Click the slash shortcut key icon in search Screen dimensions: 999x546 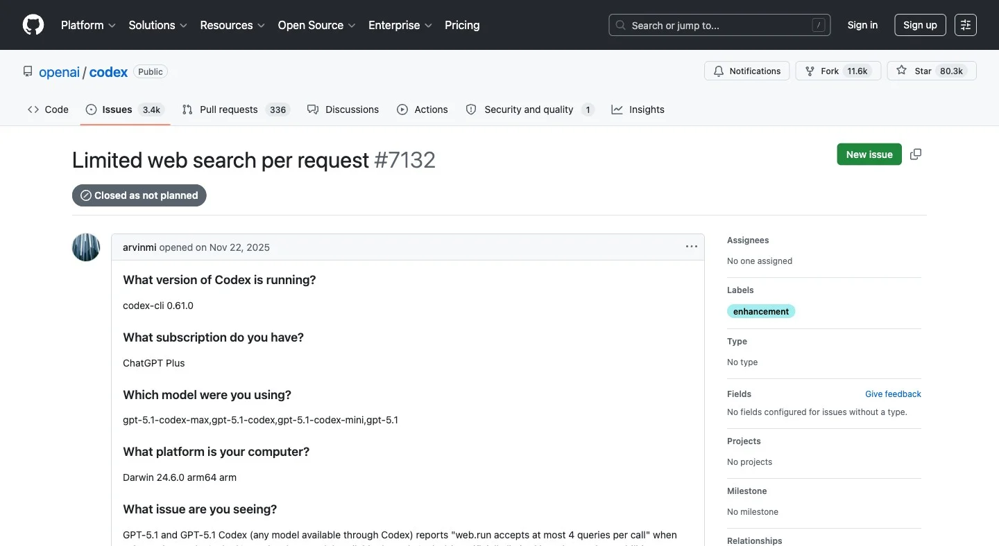[x=819, y=25]
